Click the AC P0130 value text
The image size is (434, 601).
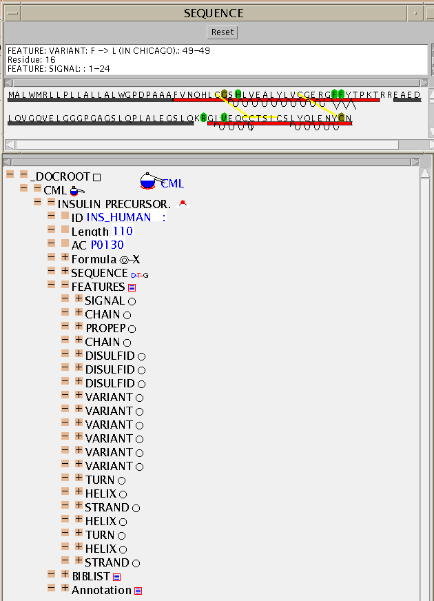(x=107, y=245)
